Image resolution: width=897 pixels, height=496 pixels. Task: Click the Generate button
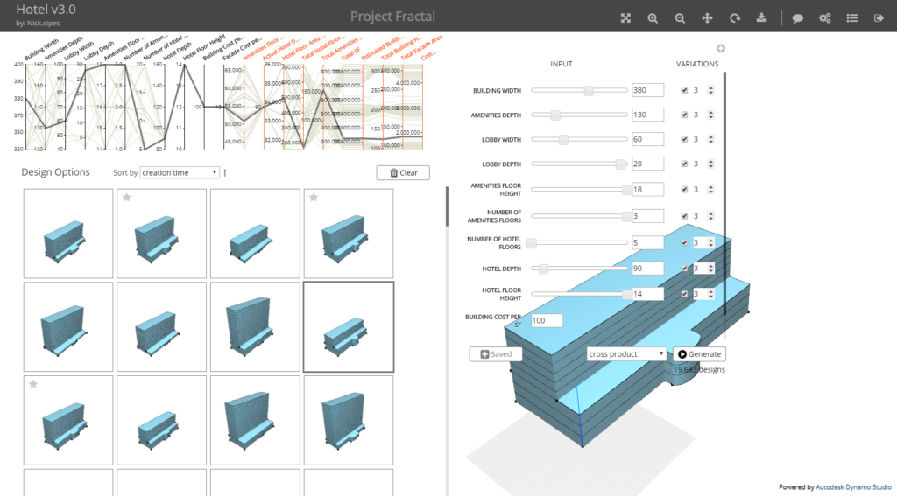click(x=699, y=354)
